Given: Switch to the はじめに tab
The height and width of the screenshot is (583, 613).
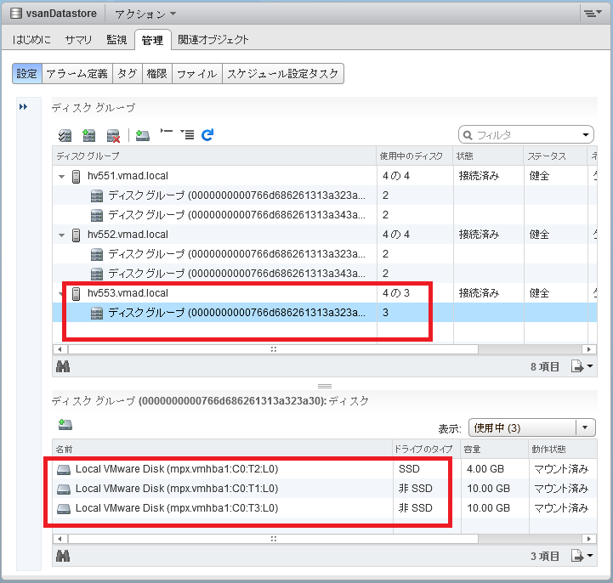Looking at the screenshot, I should (x=31, y=39).
